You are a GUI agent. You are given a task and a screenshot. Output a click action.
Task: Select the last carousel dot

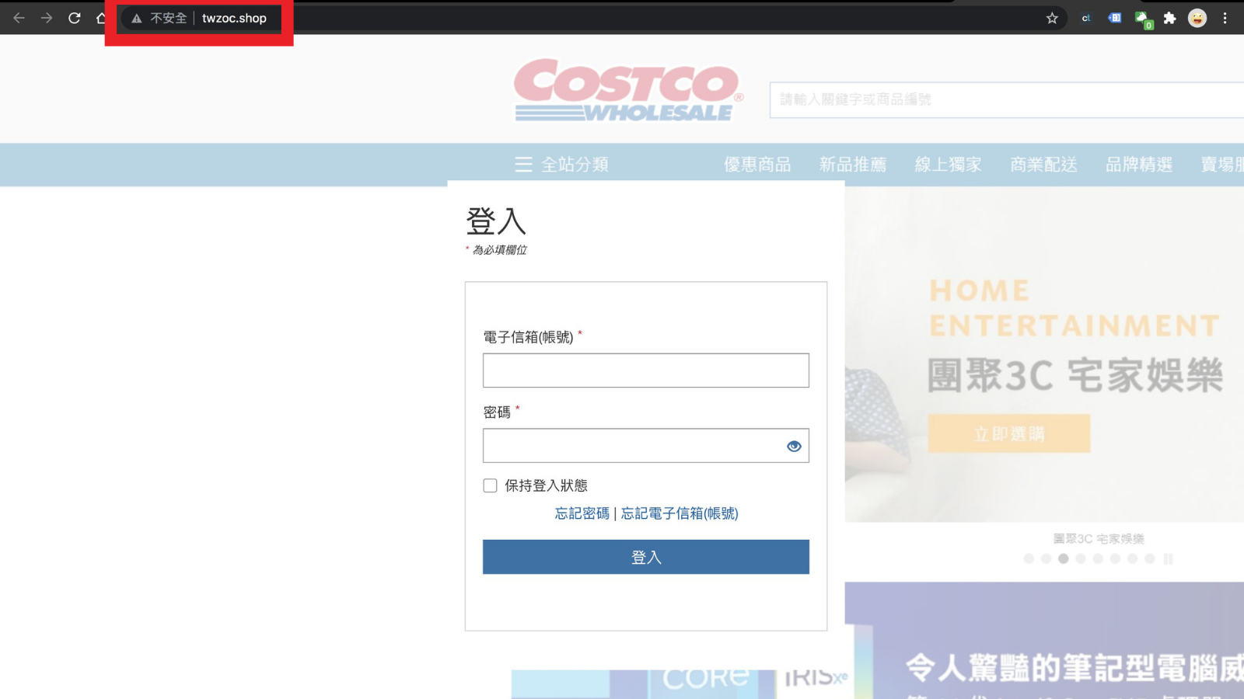point(1149,558)
